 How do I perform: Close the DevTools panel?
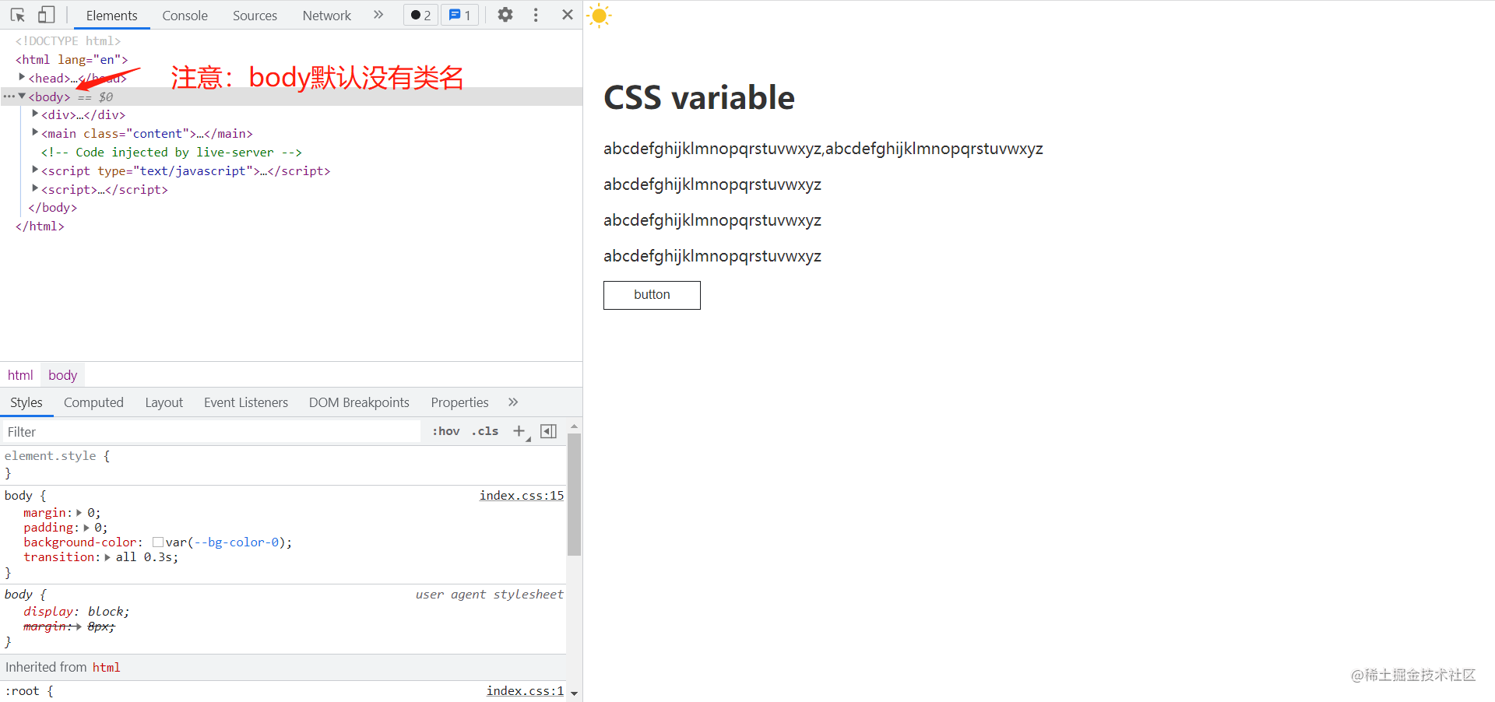(568, 15)
